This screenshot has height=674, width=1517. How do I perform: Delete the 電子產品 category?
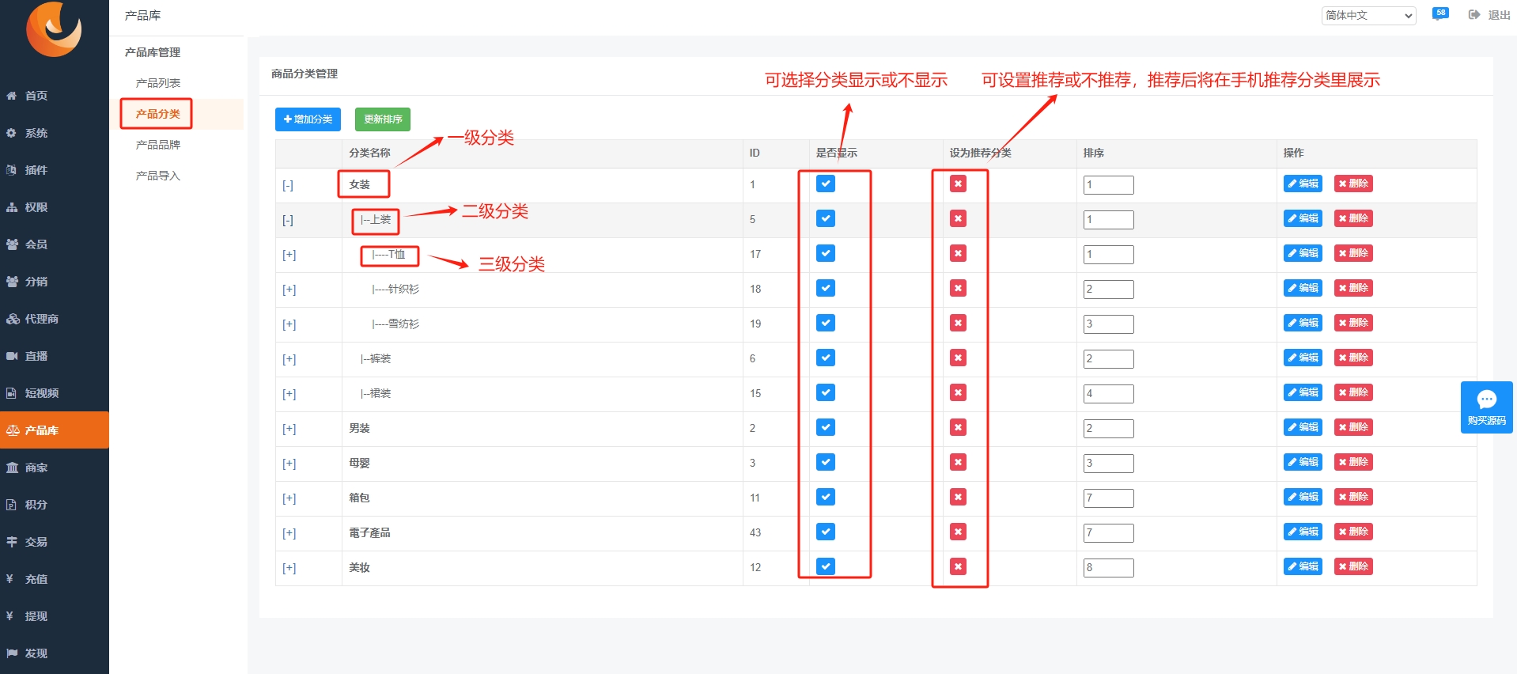tap(1353, 532)
